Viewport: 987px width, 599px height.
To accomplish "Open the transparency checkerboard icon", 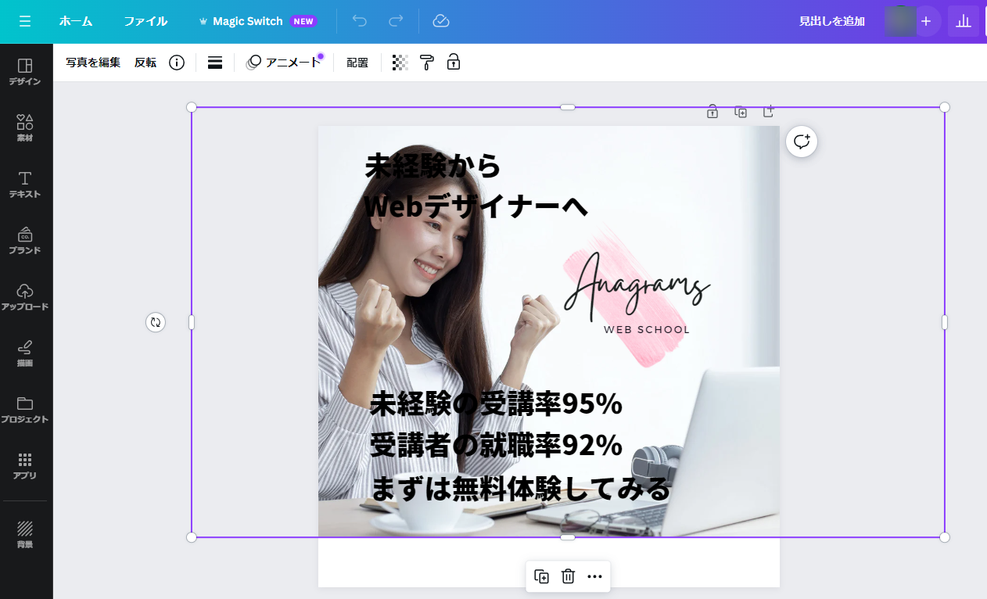I will pyautogui.click(x=400, y=63).
